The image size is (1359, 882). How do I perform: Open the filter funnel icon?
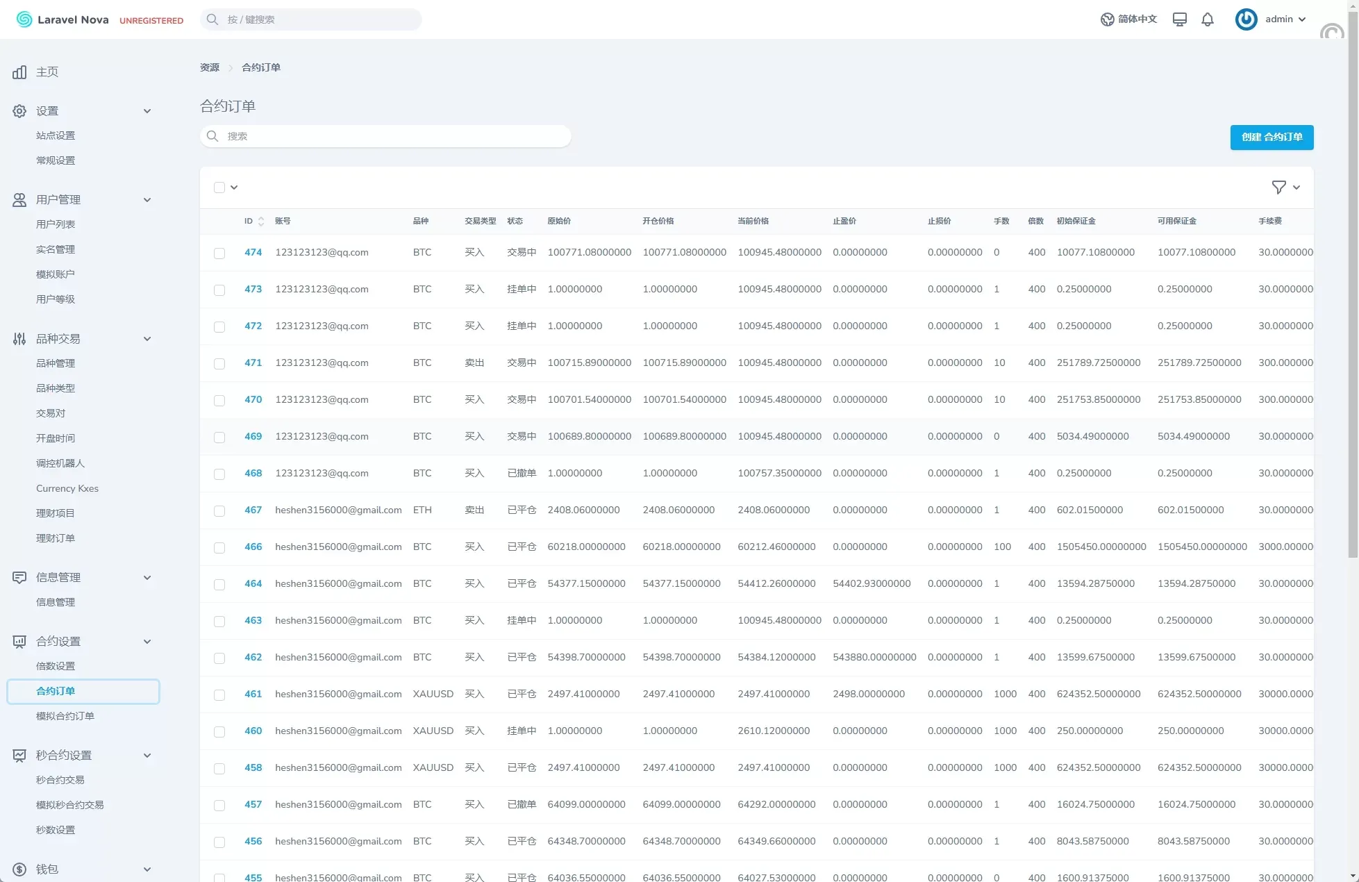pos(1278,187)
